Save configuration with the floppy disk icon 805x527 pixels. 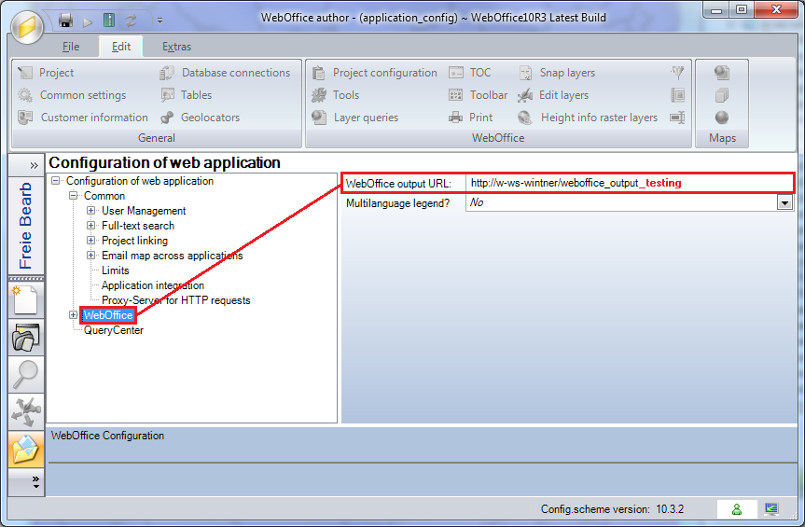click(x=65, y=21)
